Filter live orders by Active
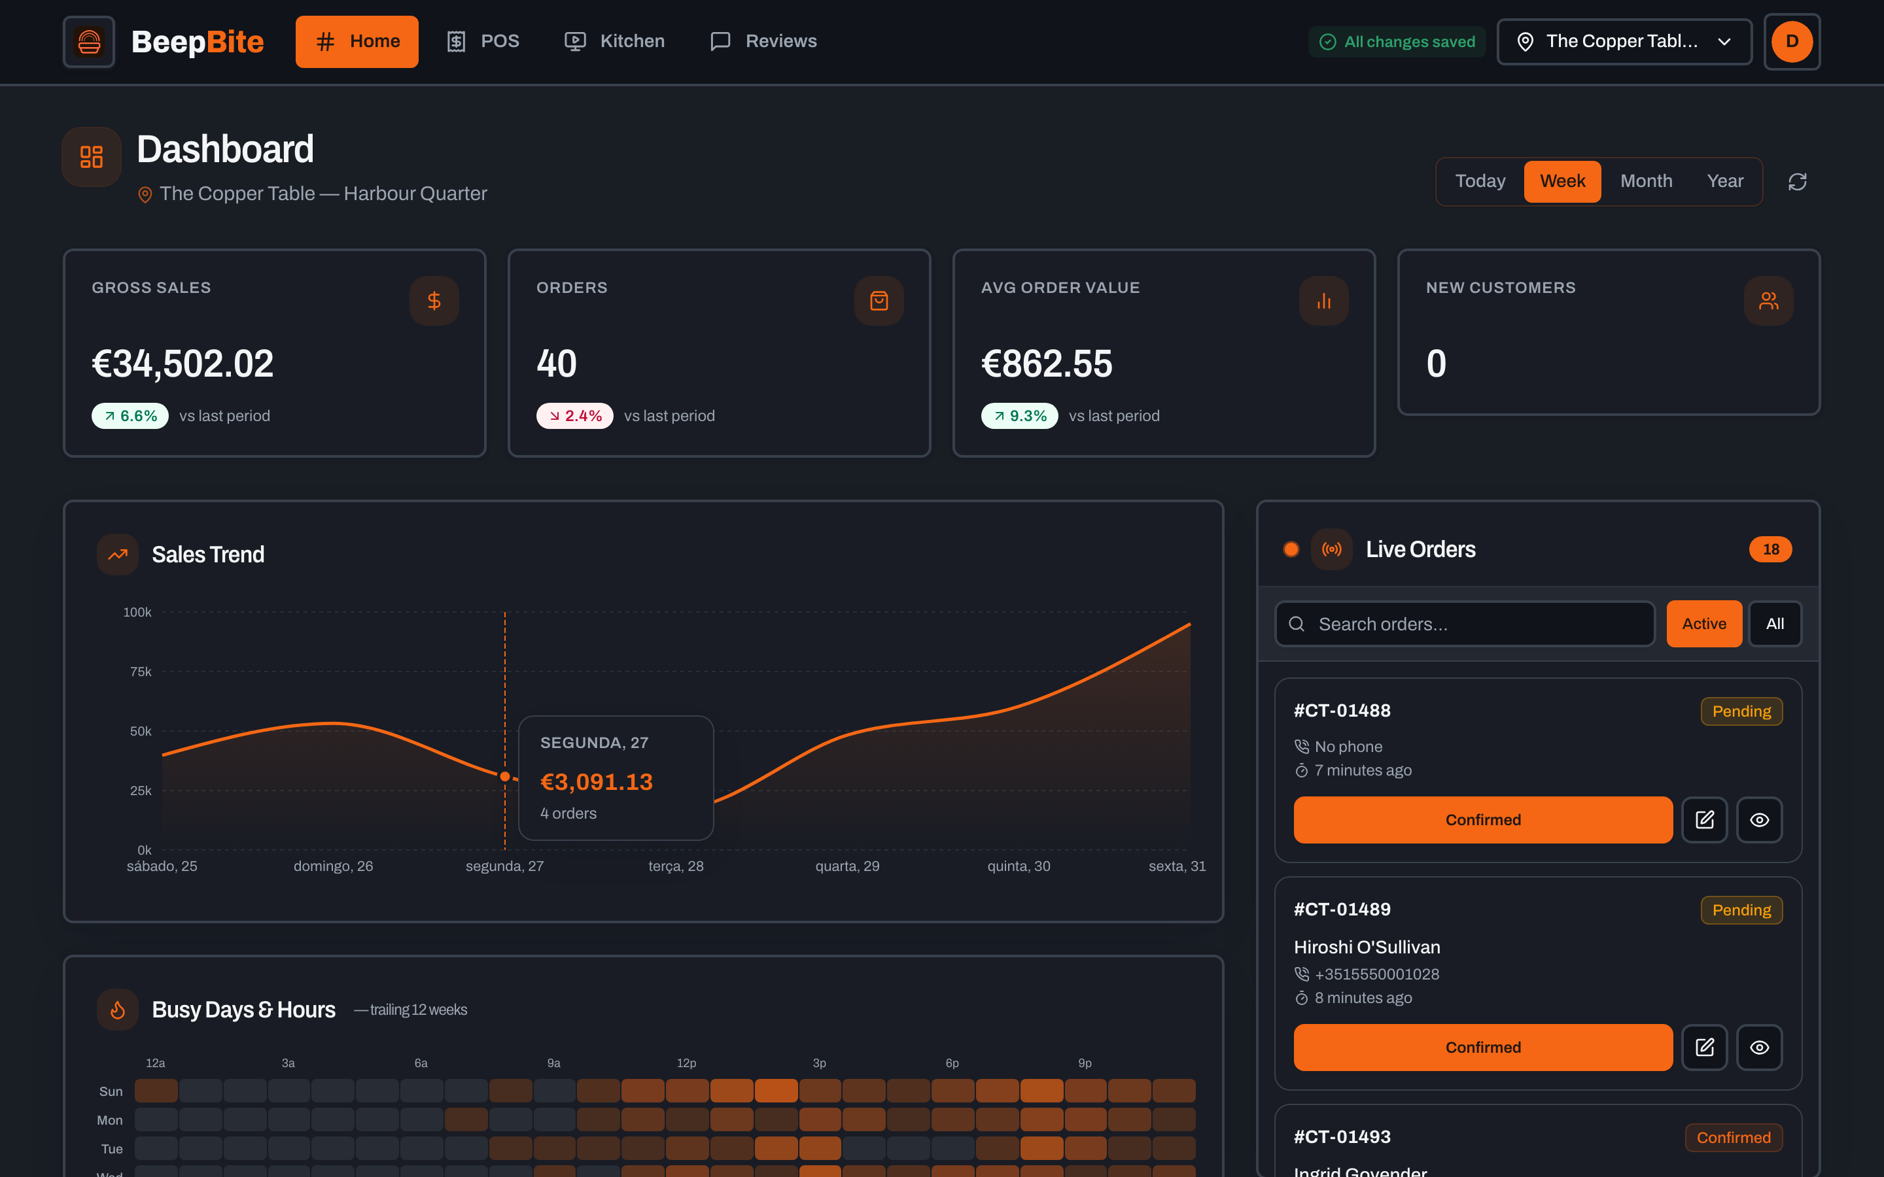This screenshot has height=1177, width=1884. [1703, 624]
